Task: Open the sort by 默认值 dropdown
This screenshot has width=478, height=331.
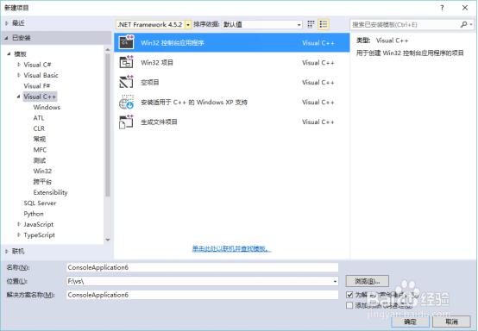Action: [261, 24]
